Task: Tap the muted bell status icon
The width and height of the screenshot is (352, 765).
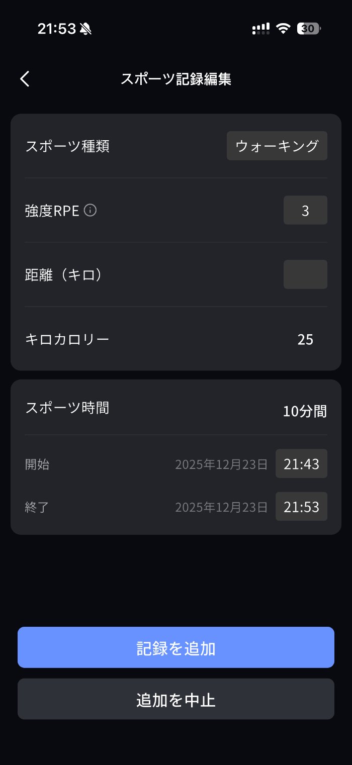Action: pos(85,29)
